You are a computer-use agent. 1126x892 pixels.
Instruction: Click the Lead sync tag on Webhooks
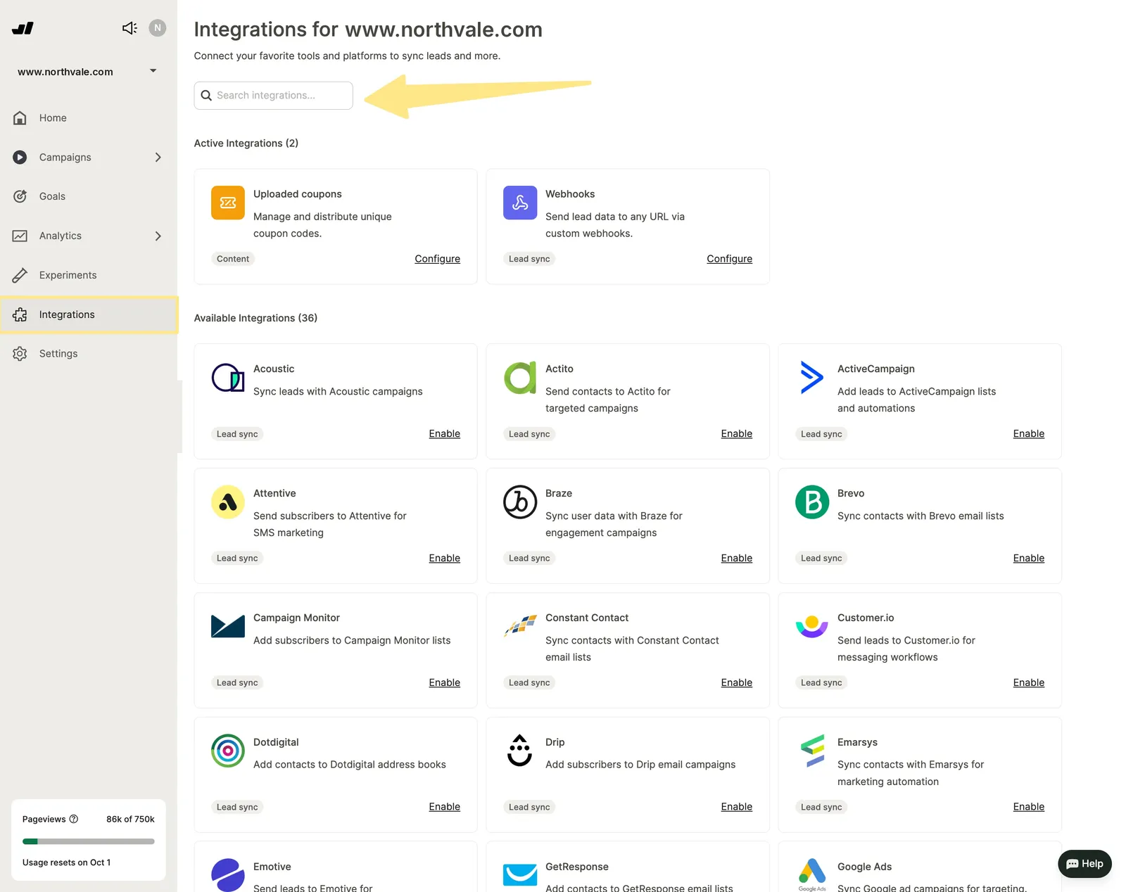pos(529,259)
